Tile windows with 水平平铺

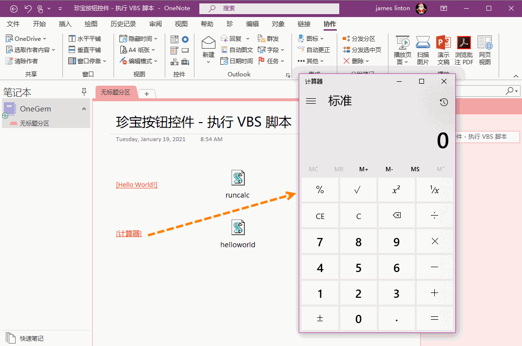85,39
